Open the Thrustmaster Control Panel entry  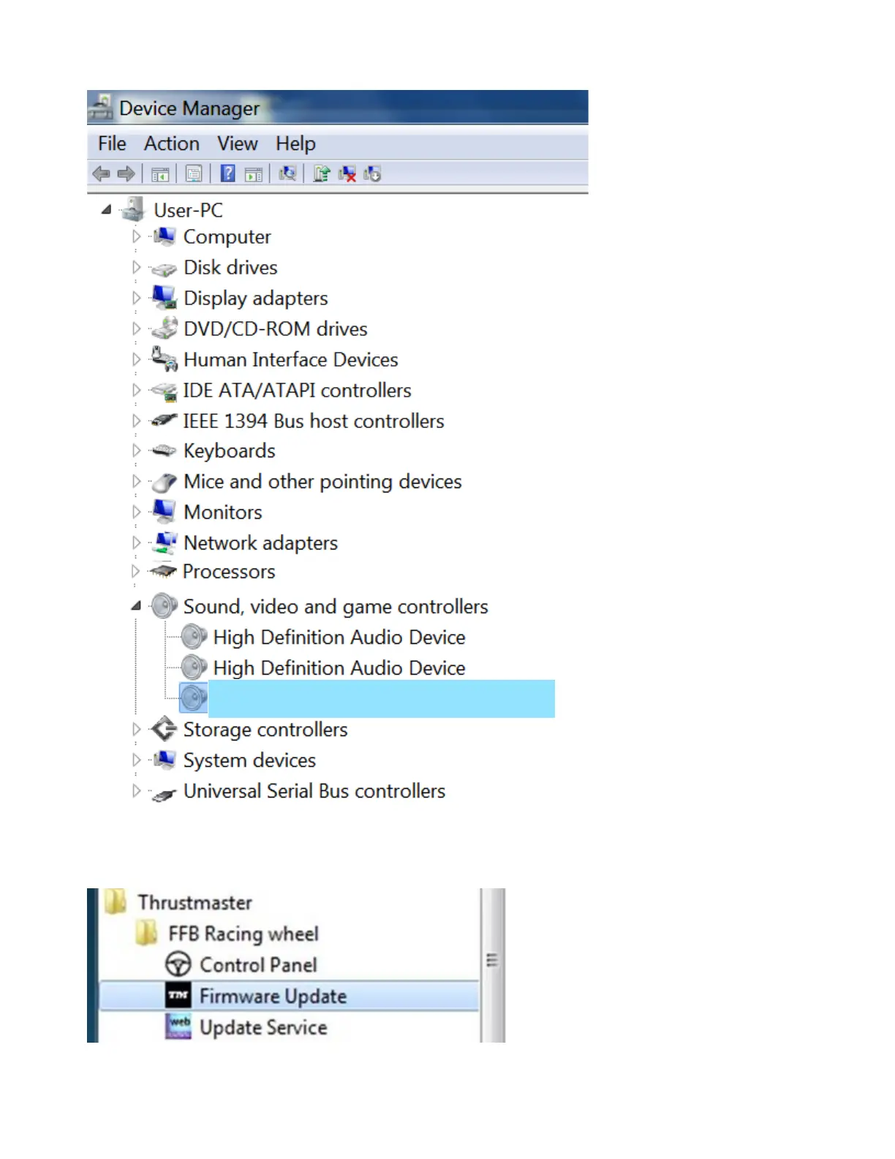point(258,965)
